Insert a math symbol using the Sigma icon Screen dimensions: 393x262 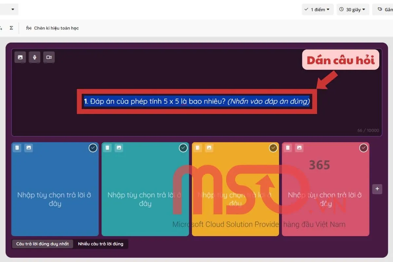[x=11, y=28]
